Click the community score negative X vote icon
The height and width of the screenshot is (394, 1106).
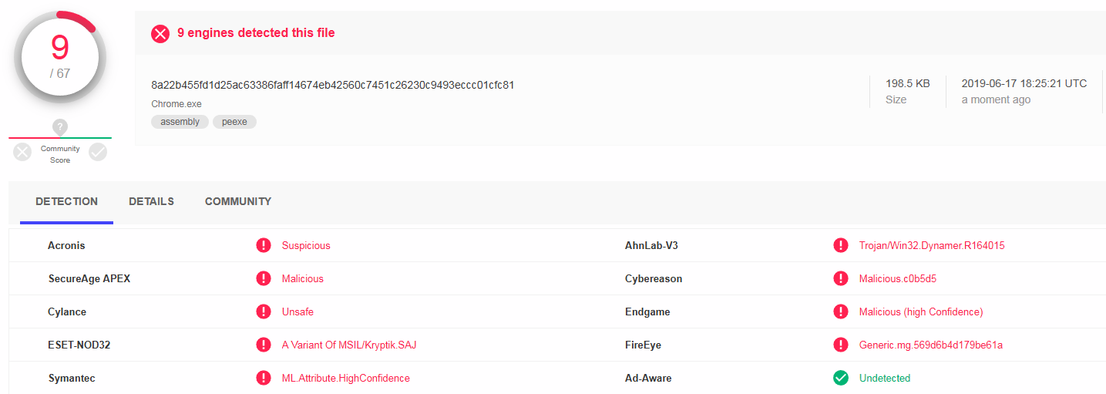click(x=22, y=153)
